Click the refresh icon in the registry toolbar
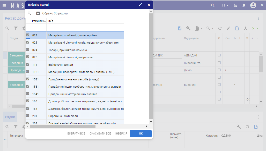 pos(220,28)
